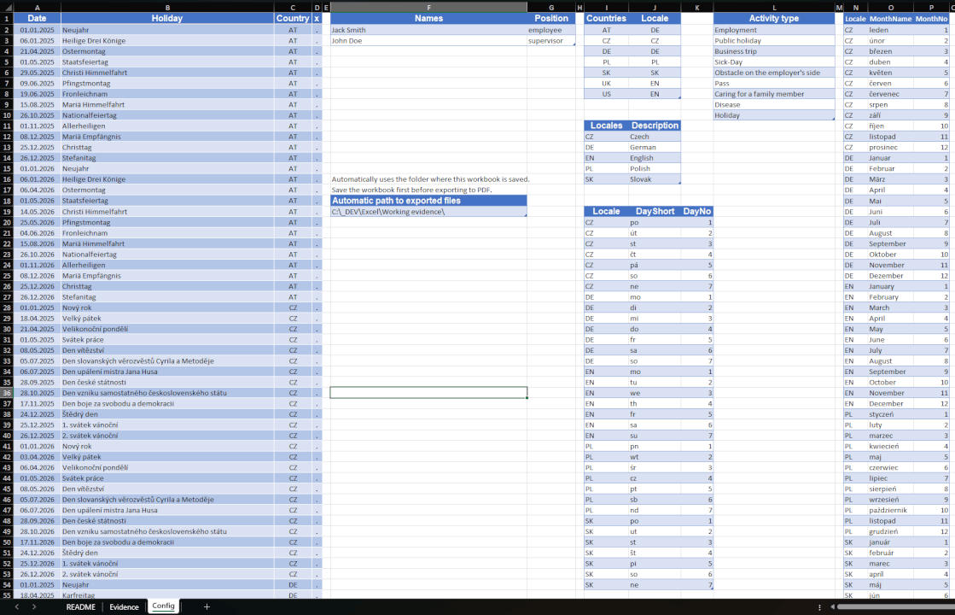Select row 19 header
Image resolution: width=955 pixels, height=615 pixels.
7,212
